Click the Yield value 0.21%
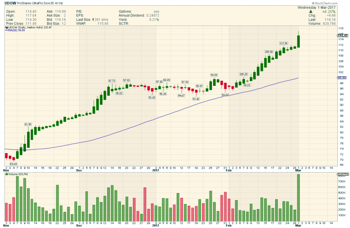This screenshot has height=228, width=350. coord(154,20)
